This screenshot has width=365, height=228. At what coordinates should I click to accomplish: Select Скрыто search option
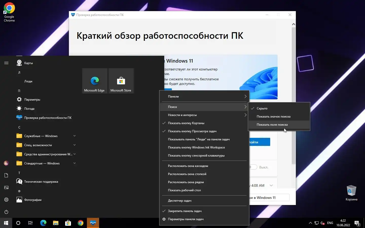(279, 108)
